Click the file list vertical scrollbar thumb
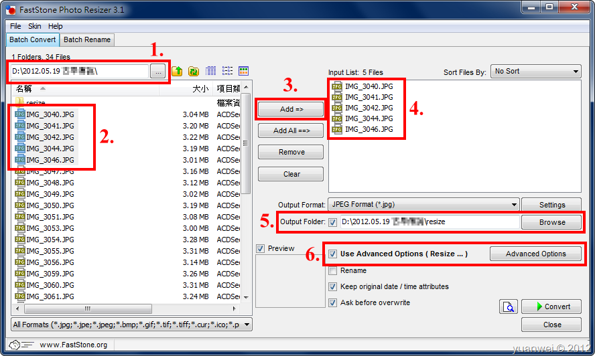Screen dimensions: 595x356 [246, 143]
